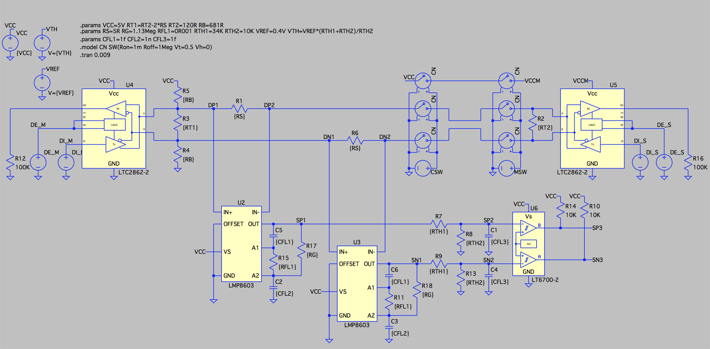Click the U5 LTC2862-2 transceiver block
This screenshot has width=710, height=349.
pyautogui.click(x=592, y=128)
